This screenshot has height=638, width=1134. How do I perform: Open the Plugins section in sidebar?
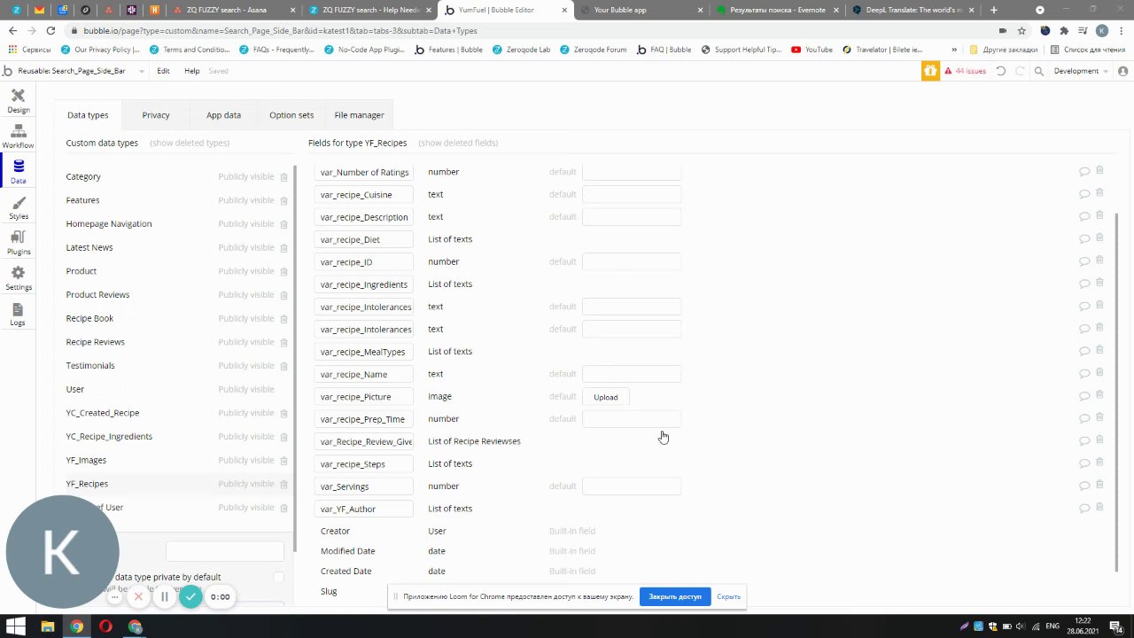[18, 243]
